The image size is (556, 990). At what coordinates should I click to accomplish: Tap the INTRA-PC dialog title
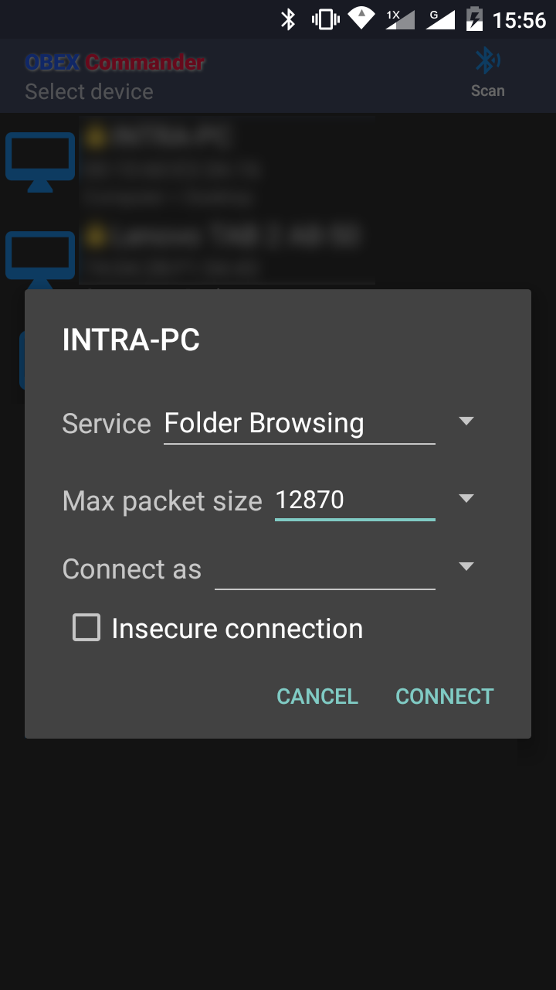131,340
